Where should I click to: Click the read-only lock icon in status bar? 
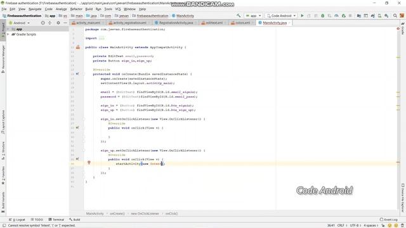tap(383, 225)
